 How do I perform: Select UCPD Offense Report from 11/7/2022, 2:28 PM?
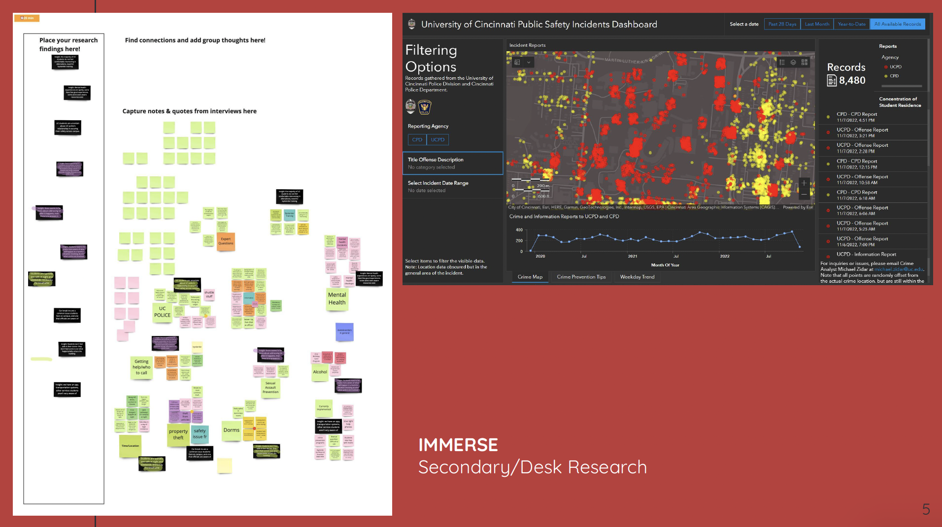coord(873,148)
